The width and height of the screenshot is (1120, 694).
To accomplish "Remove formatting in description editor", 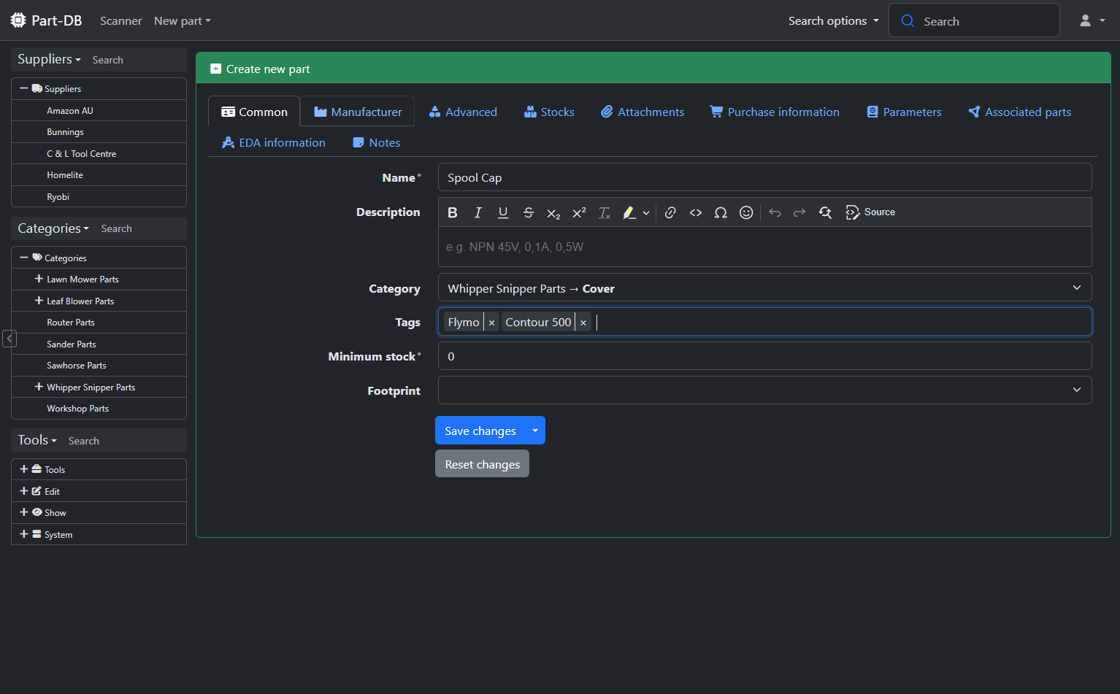I will 605,212.
